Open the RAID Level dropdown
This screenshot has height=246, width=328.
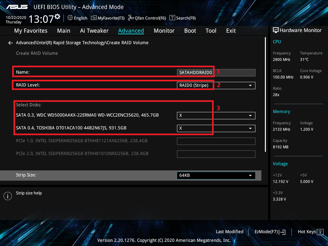(x=216, y=85)
